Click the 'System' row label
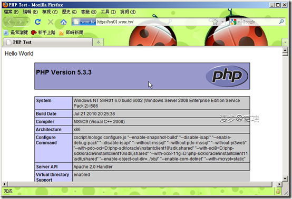 (44, 100)
